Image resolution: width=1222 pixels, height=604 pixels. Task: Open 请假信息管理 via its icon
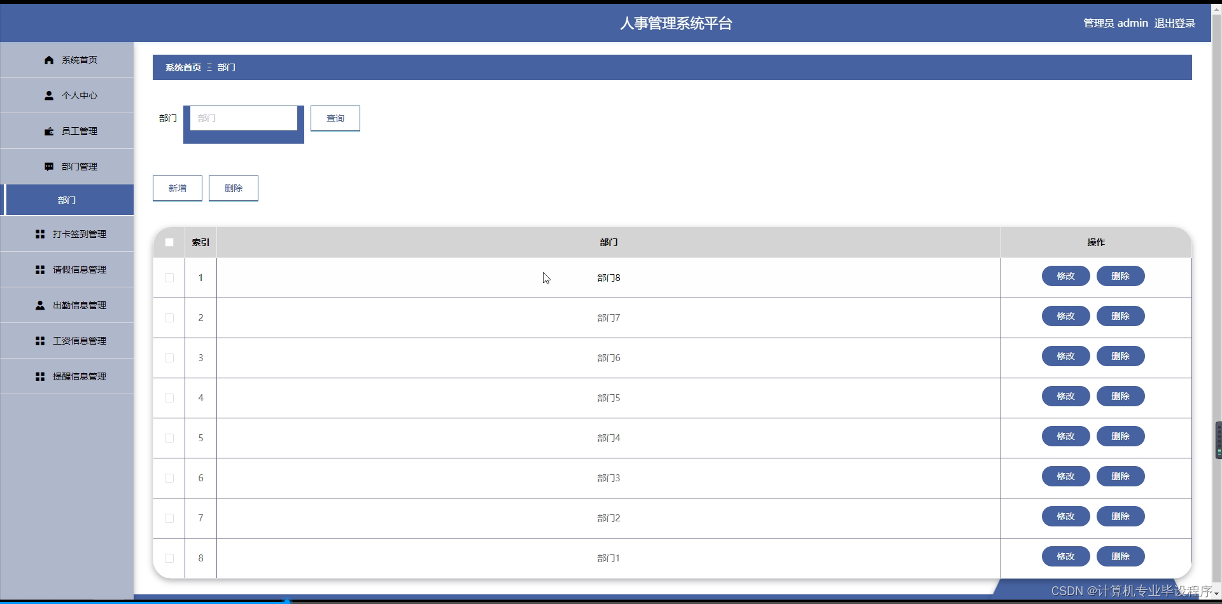(39, 270)
